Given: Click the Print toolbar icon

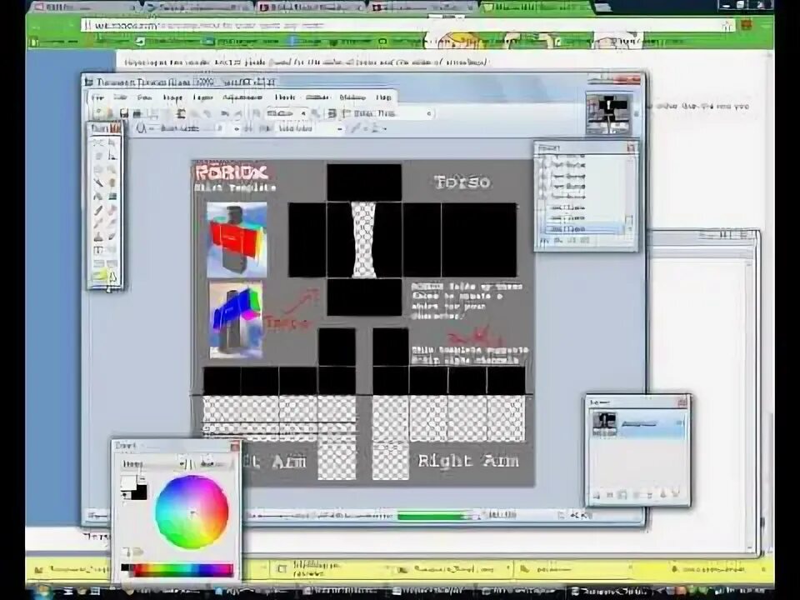Looking at the screenshot, I should 137,113.
